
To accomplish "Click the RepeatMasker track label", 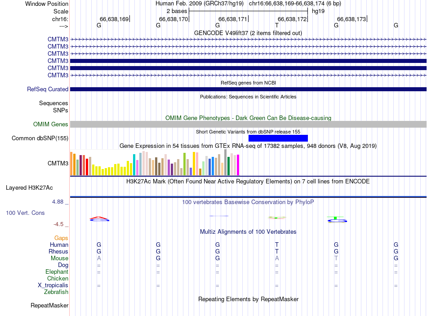I will 49,305.
